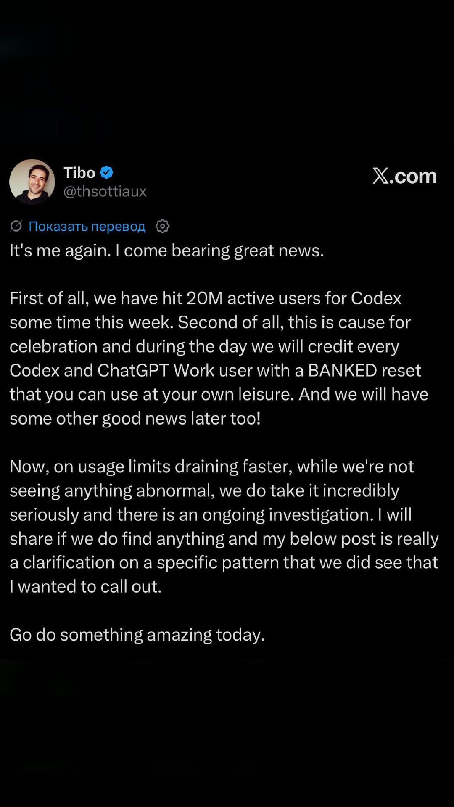Viewport: 454px width, 807px height.
Task: Open the @thsottiaux handle link
Action: (105, 191)
